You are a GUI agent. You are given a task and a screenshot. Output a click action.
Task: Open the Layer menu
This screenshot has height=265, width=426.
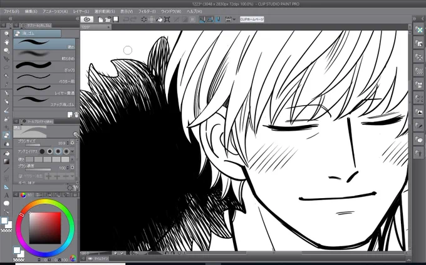[81, 11]
